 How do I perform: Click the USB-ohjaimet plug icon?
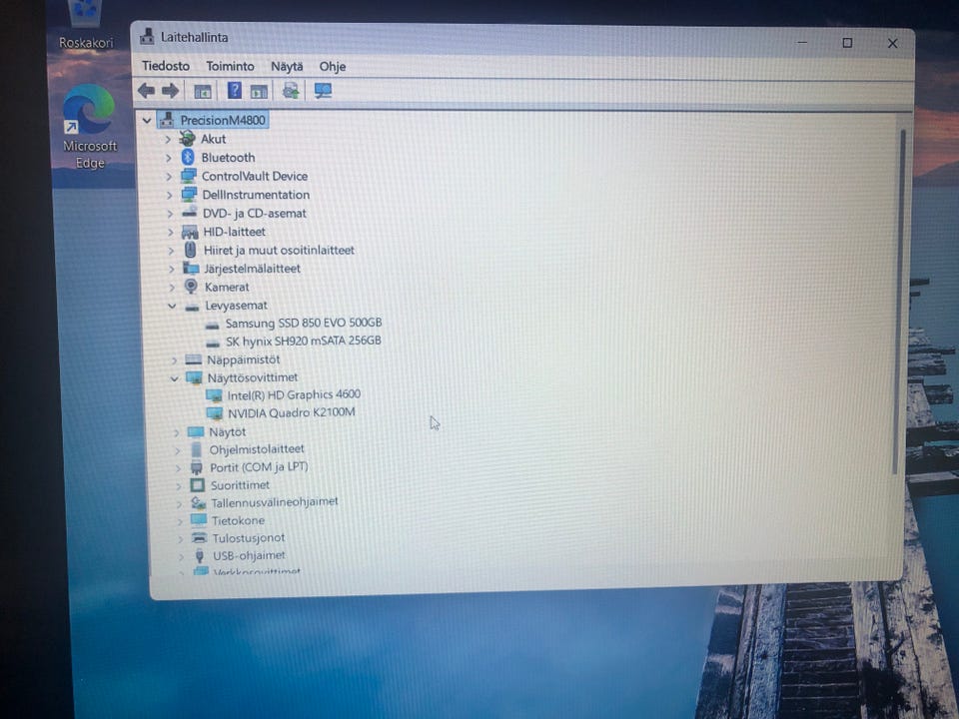click(x=200, y=555)
